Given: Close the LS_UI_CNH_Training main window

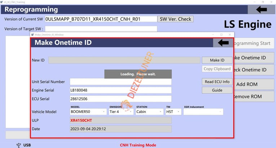Looking at the screenshot, I should pyautogui.click(x=271, y=2).
